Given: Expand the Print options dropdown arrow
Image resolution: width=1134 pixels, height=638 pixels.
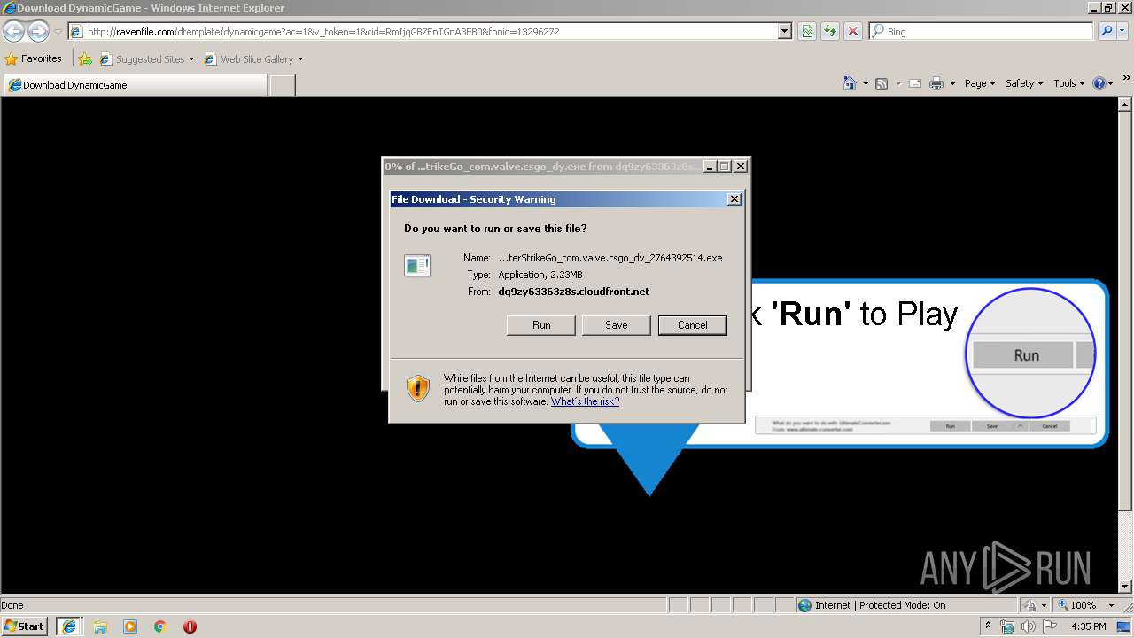Looking at the screenshot, I should pos(952,83).
